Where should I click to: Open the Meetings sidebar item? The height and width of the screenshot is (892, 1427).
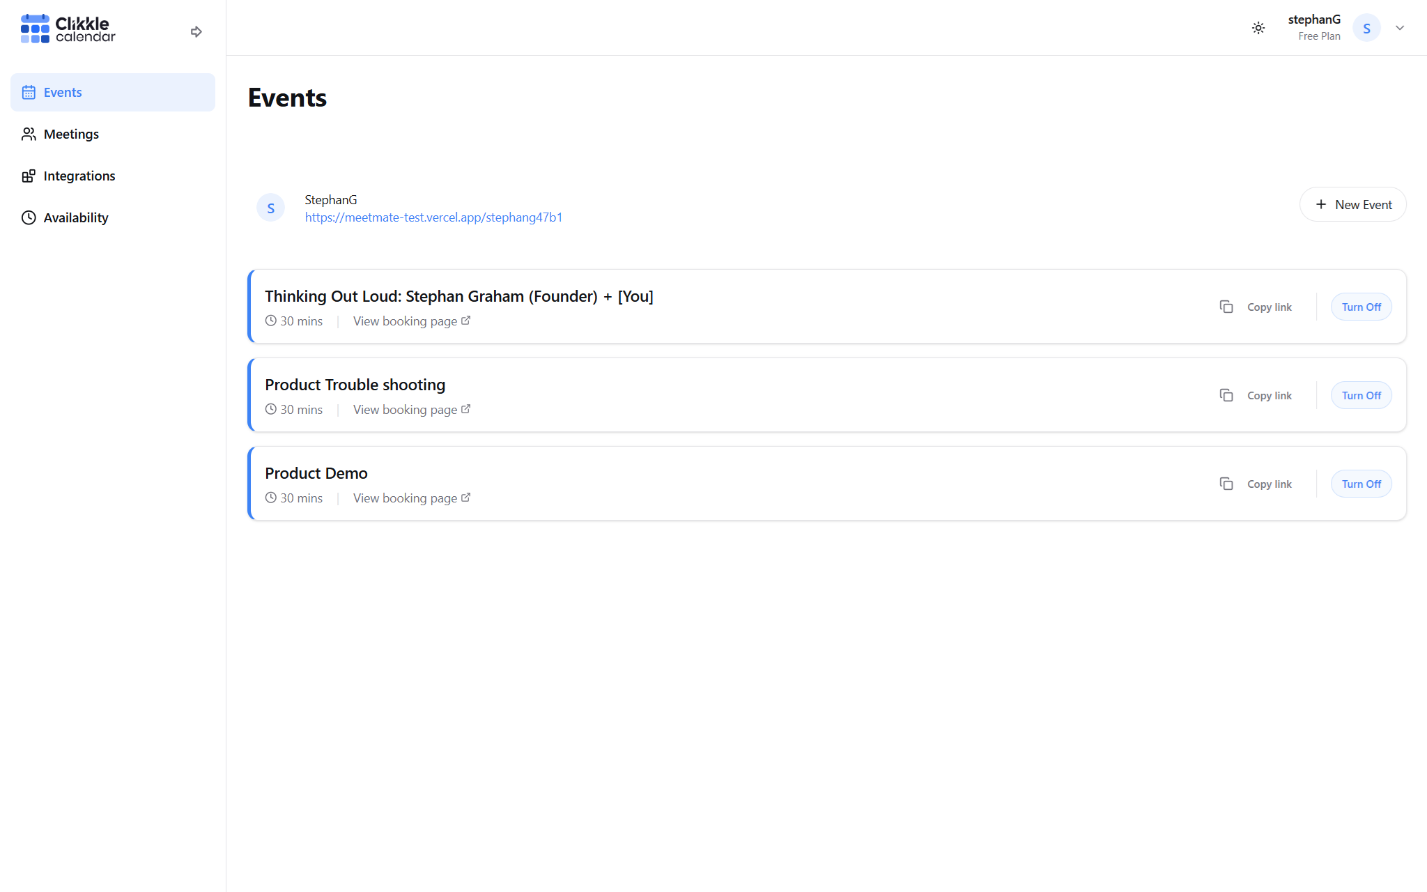[71, 134]
